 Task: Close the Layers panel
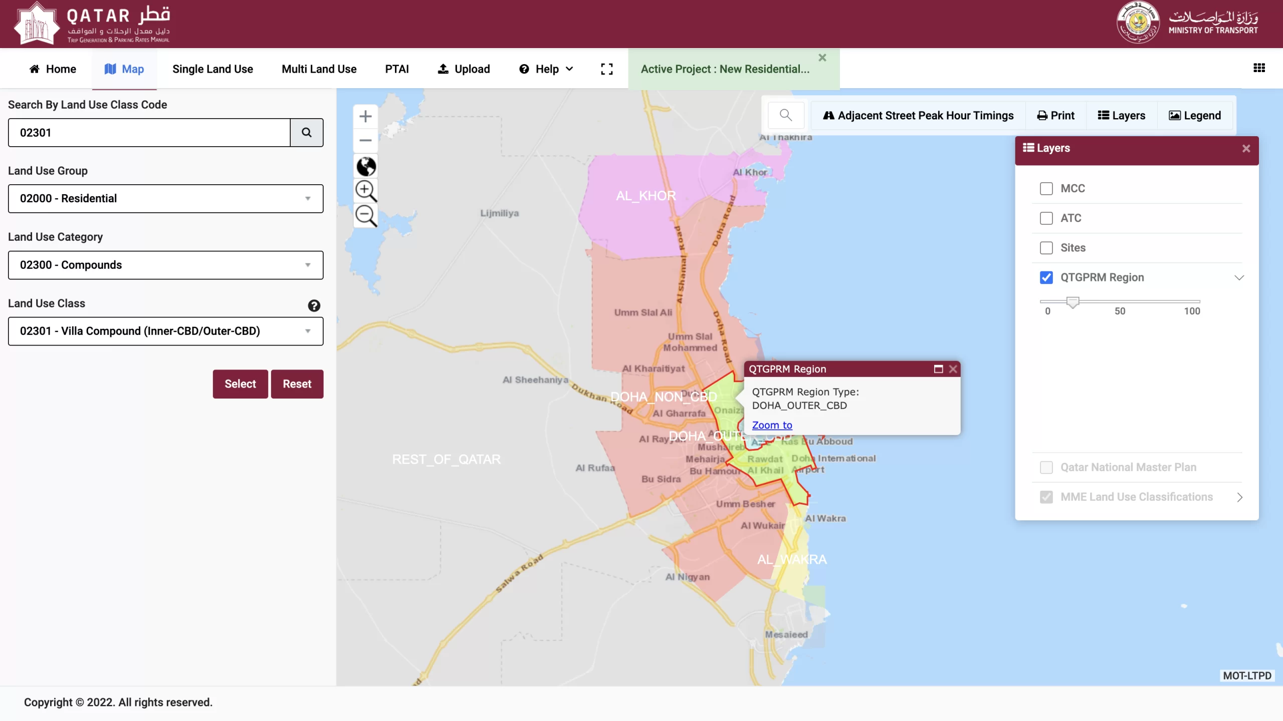1246,149
